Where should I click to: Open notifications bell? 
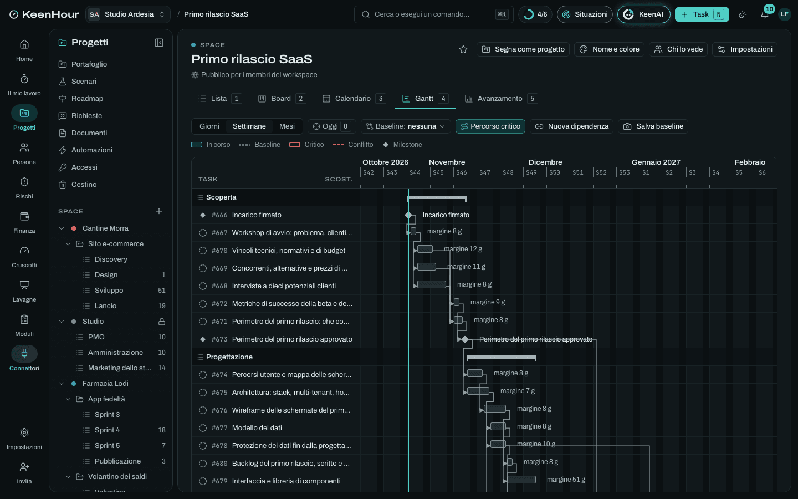(x=765, y=14)
